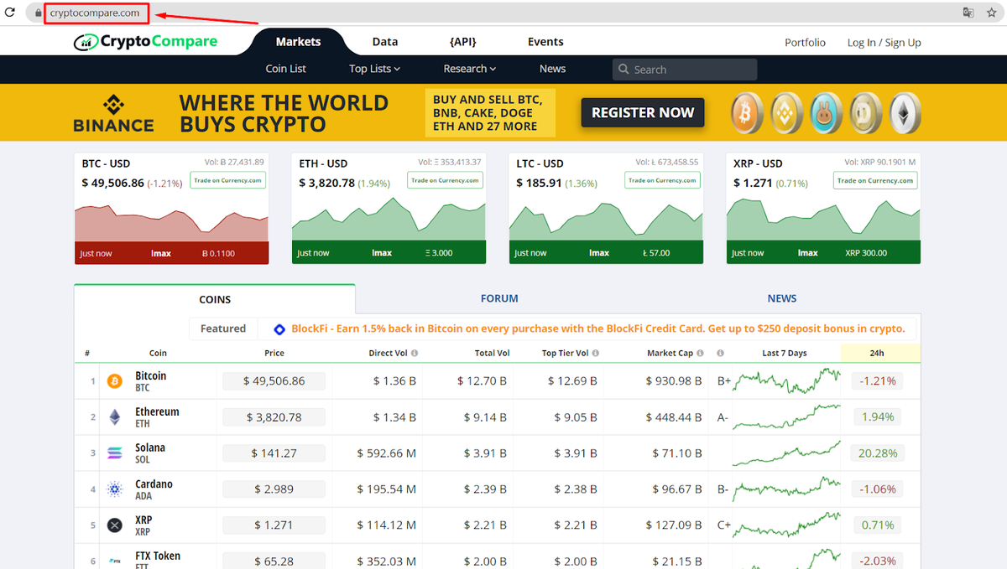Screen dimensions: 1007x569
Task: Click the Bitcoin coin name
Action: [151, 376]
